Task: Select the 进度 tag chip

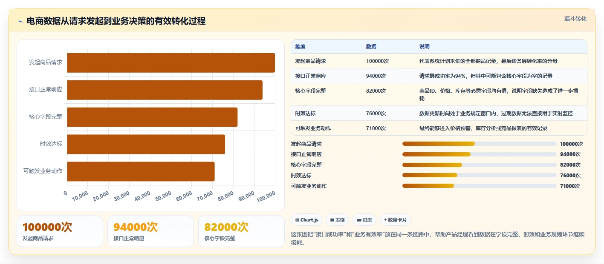Action: pos(364,220)
